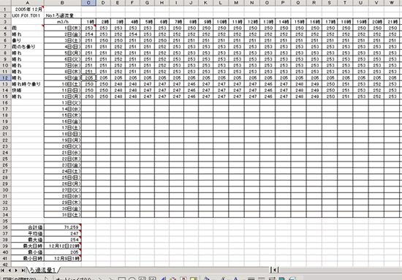The height and width of the screenshot is (280, 402).
Task: Select the 31日(土) date cell
Action: coord(63,215)
